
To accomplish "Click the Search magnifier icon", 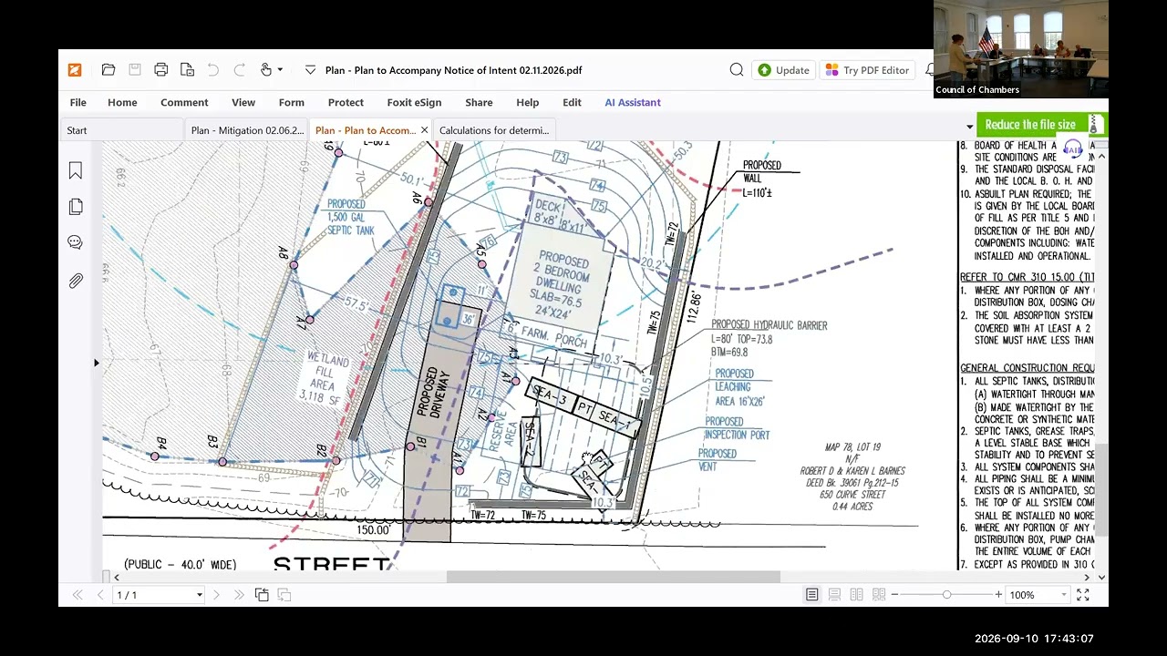I will [x=737, y=70].
